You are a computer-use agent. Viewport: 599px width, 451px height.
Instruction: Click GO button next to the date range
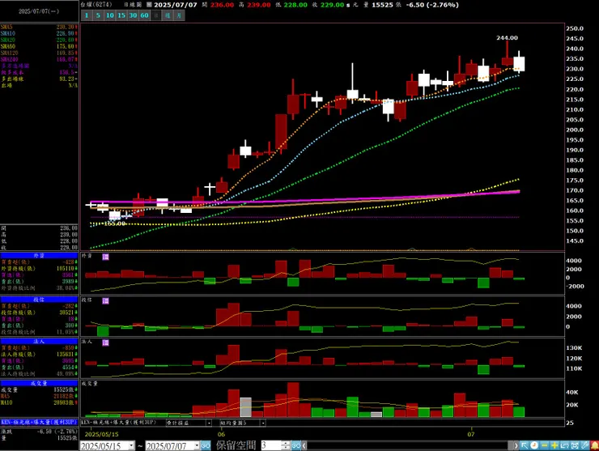[206, 445]
